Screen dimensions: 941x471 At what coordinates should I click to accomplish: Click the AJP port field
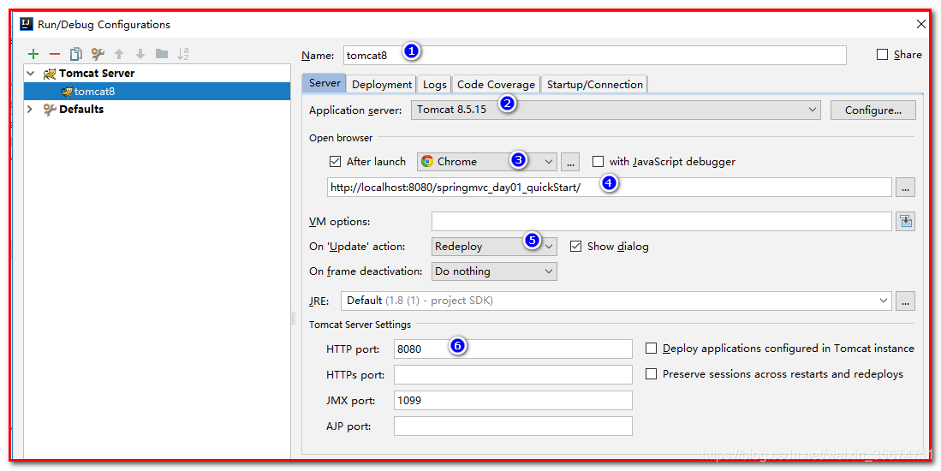pos(513,426)
